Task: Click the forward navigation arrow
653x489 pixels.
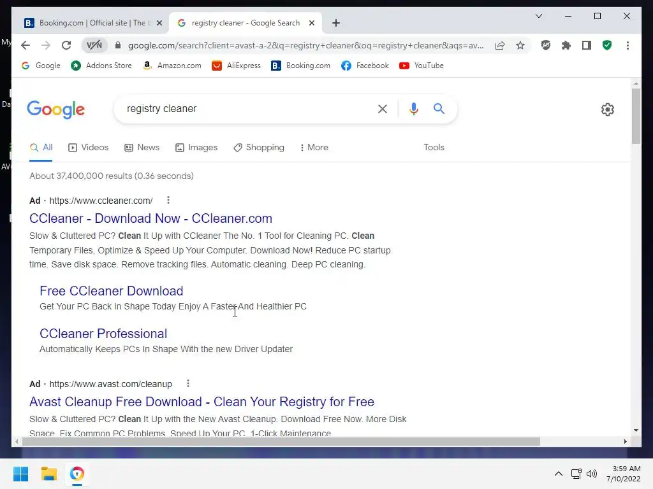Action: (46, 45)
